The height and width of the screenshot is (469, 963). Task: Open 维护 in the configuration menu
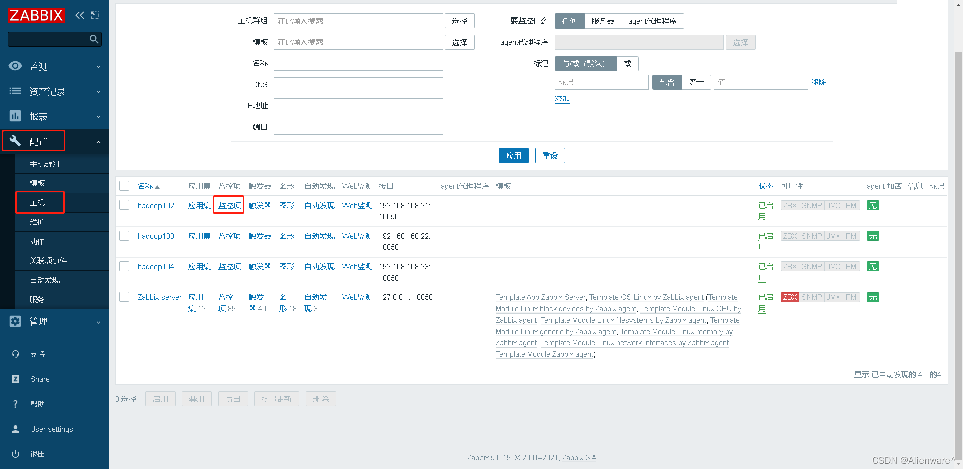point(62,222)
